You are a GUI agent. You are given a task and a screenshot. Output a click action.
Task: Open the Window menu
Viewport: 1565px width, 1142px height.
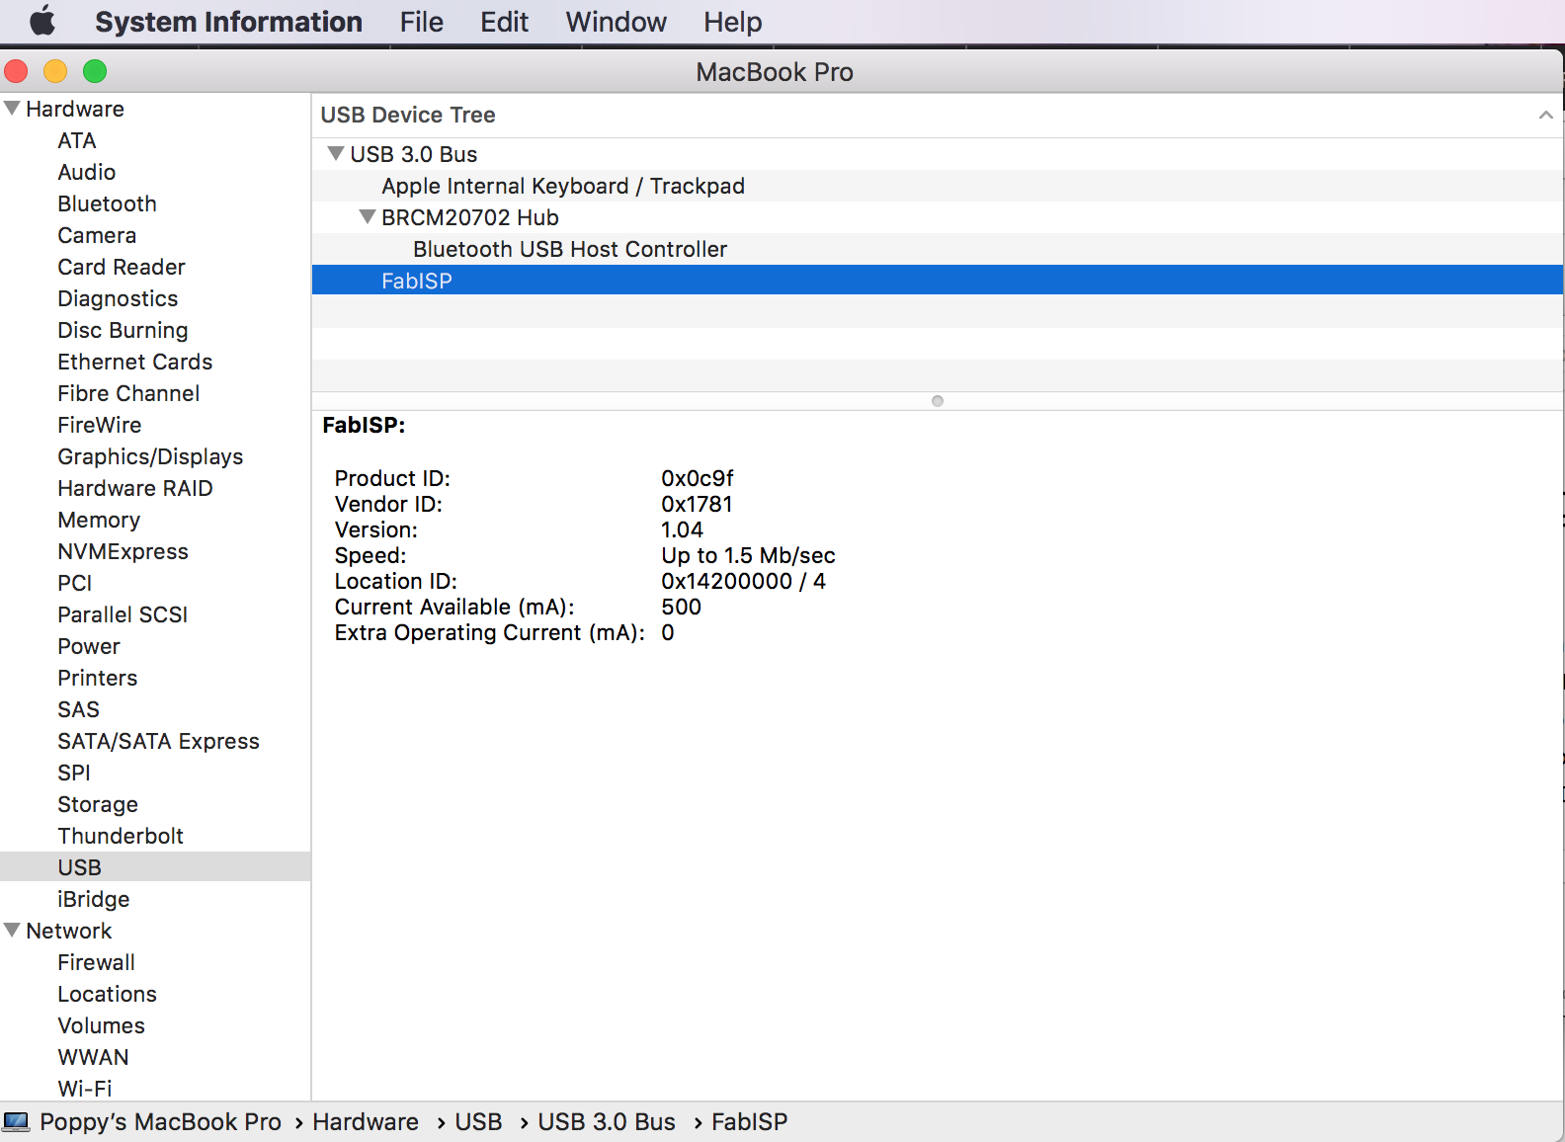click(x=616, y=22)
